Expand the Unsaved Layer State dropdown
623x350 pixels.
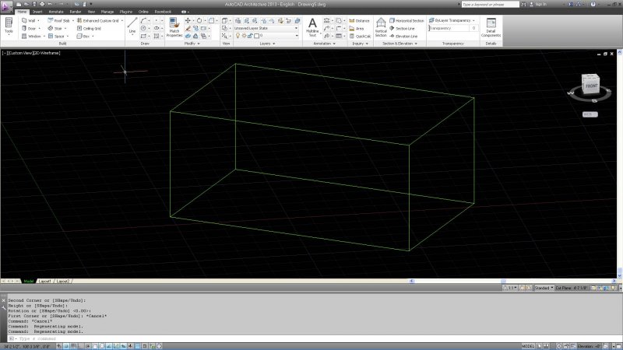pos(265,28)
